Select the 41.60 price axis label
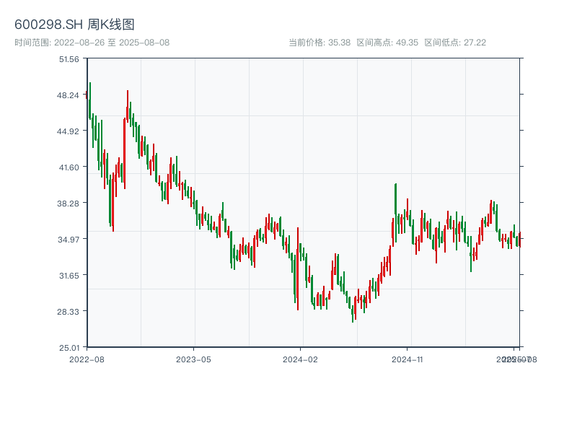The image size is (577, 433). pyautogui.click(x=69, y=167)
